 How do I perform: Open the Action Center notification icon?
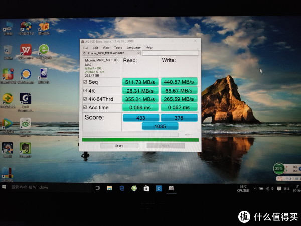tap(279, 189)
